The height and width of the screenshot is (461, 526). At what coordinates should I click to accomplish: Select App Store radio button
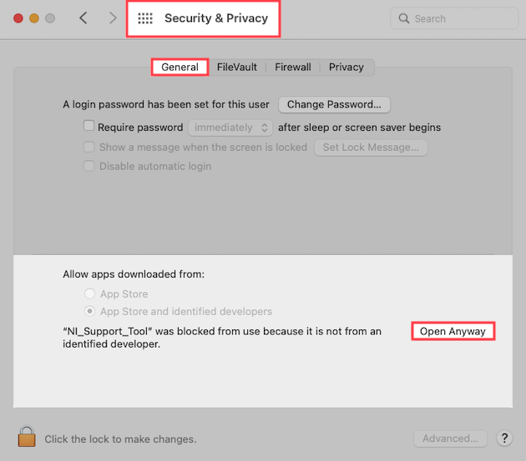point(89,293)
